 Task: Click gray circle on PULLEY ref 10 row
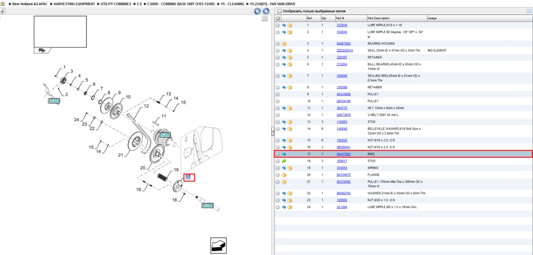278,101
